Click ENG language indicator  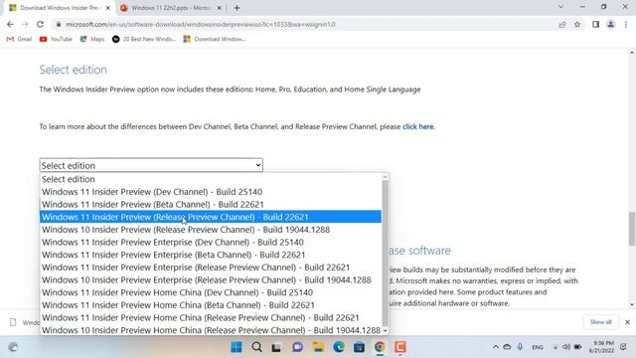[538, 347]
